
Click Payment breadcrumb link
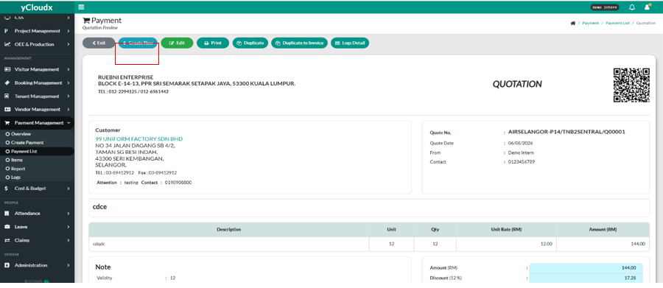click(x=590, y=24)
